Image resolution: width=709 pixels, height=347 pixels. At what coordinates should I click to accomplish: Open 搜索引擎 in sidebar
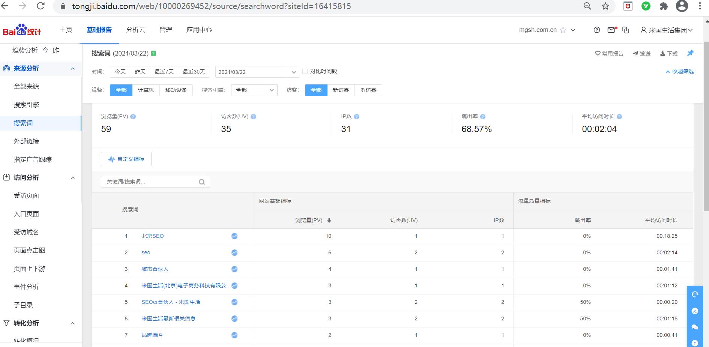(x=26, y=105)
